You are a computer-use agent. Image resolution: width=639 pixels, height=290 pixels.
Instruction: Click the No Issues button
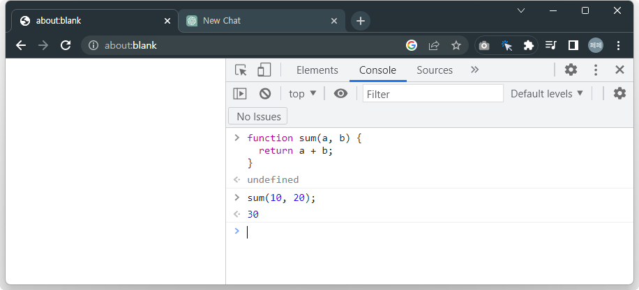click(x=258, y=116)
